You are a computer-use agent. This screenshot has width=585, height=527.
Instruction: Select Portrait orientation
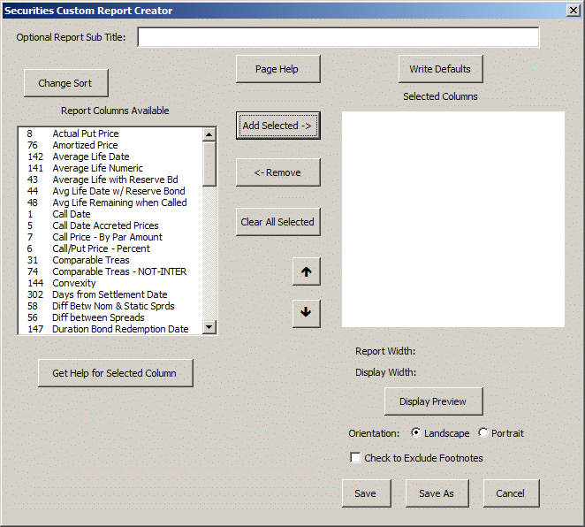pos(482,433)
